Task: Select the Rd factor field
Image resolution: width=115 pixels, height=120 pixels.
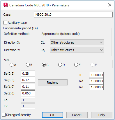Action: tap(96, 81)
